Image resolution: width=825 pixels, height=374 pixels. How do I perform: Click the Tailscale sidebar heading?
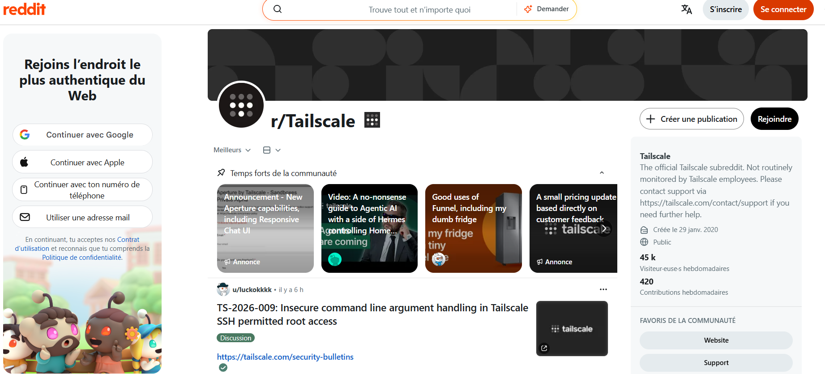click(x=655, y=156)
